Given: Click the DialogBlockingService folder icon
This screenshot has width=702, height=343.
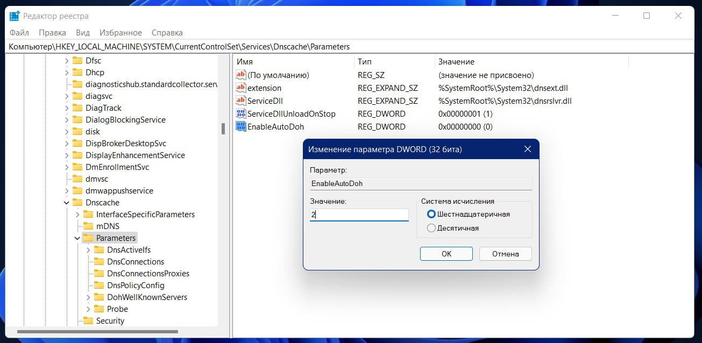Looking at the screenshot, I should click(77, 119).
